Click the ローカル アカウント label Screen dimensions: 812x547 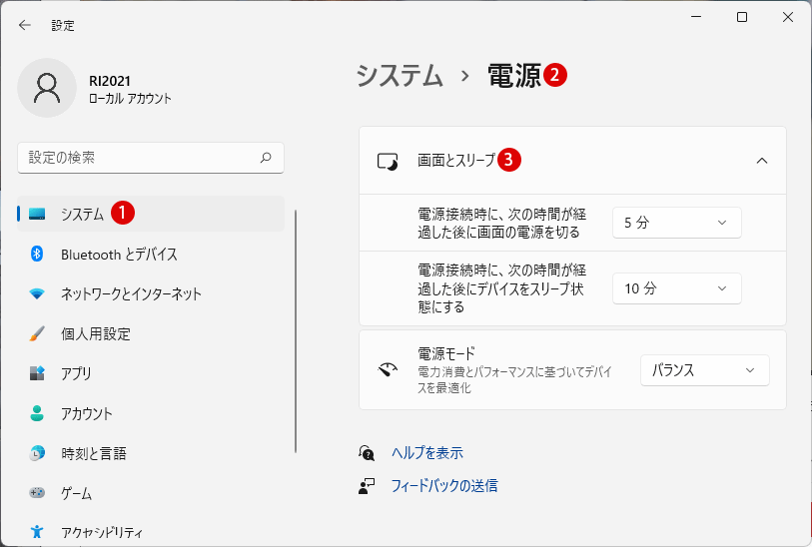tap(130, 99)
